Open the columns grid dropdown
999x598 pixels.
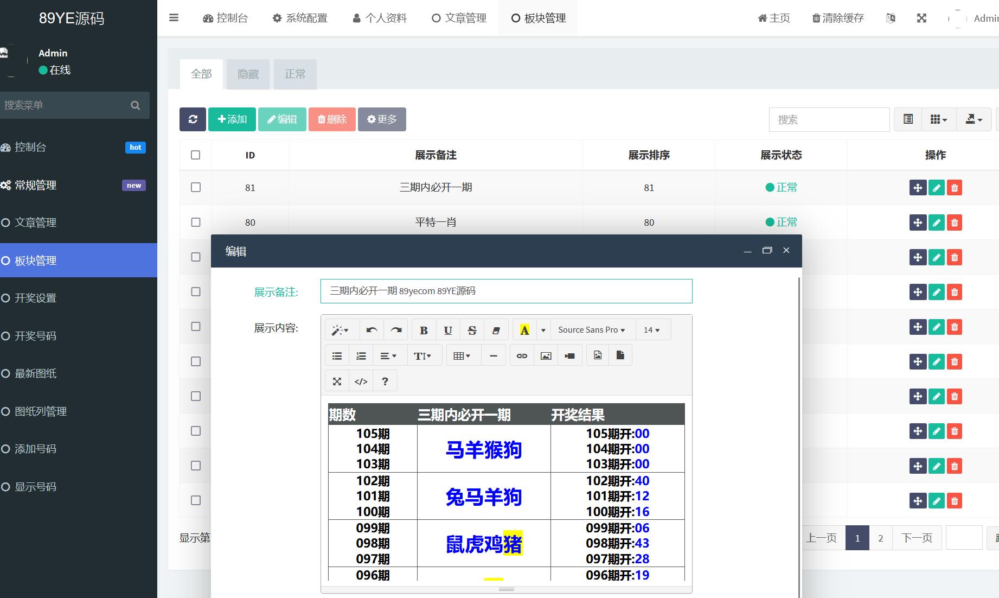[938, 119]
